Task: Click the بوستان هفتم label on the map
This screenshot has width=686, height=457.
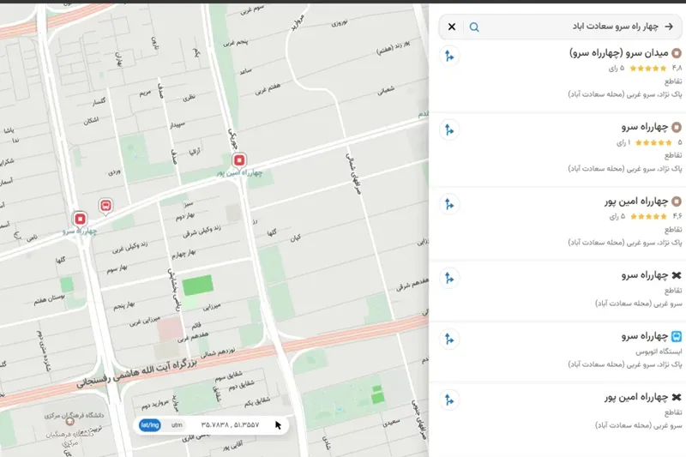Action: [x=50, y=299]
